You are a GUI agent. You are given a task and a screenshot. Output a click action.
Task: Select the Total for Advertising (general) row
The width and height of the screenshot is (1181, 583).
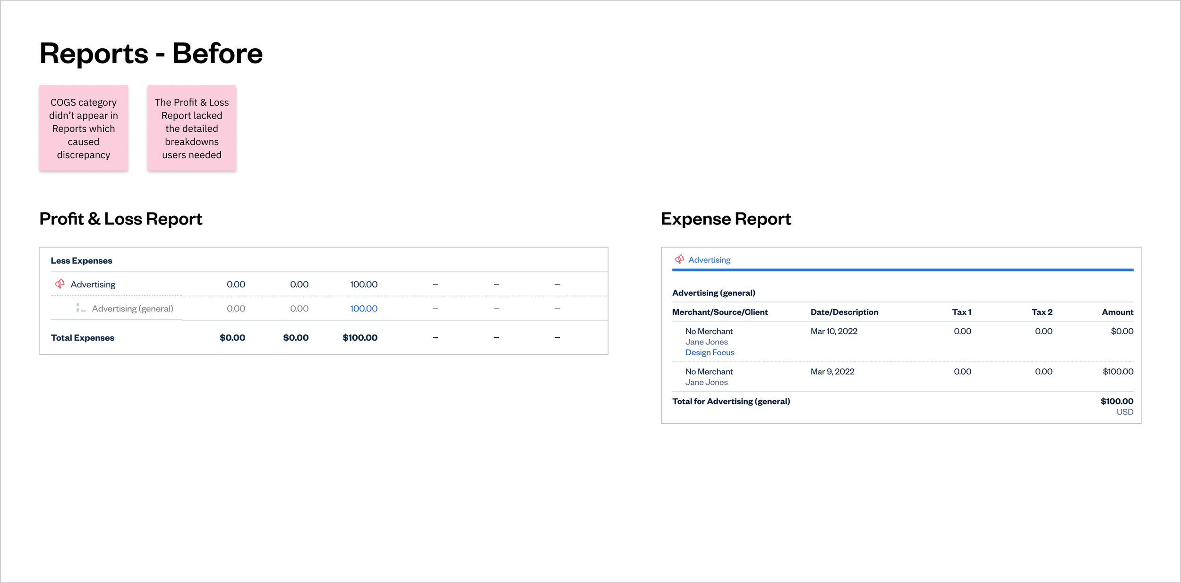click(731, 401)
